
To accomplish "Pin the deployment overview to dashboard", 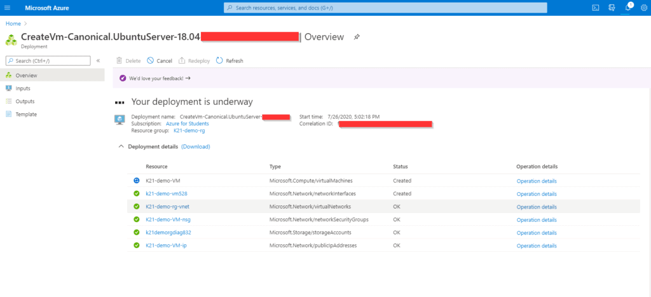I will [357, 37].
